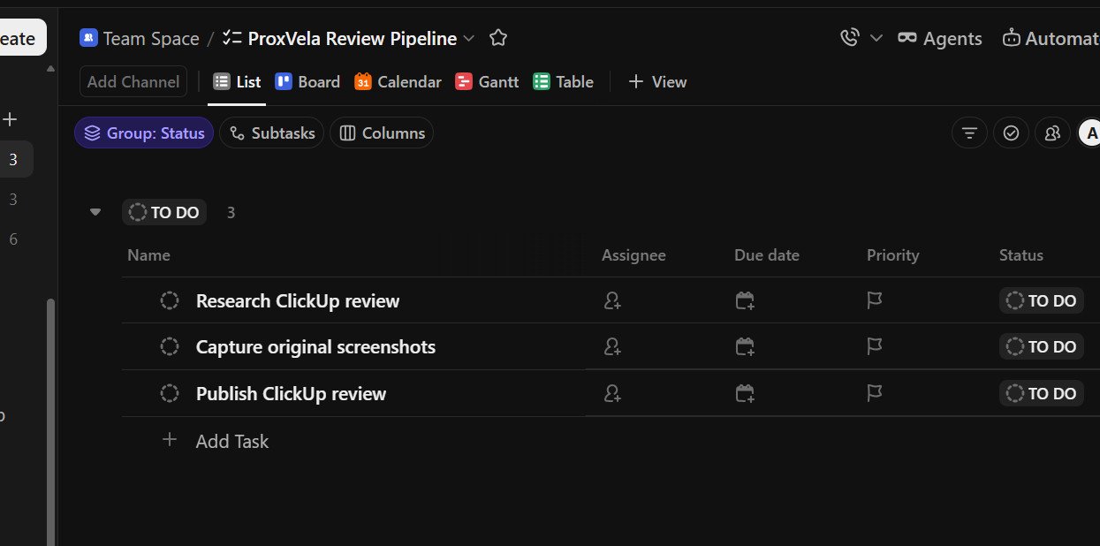
Task: Change status of Capture original screenshots
Action: click(1042, 346)
